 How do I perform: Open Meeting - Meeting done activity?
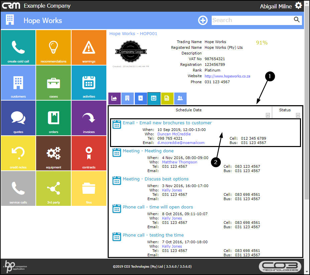[148, 151]
